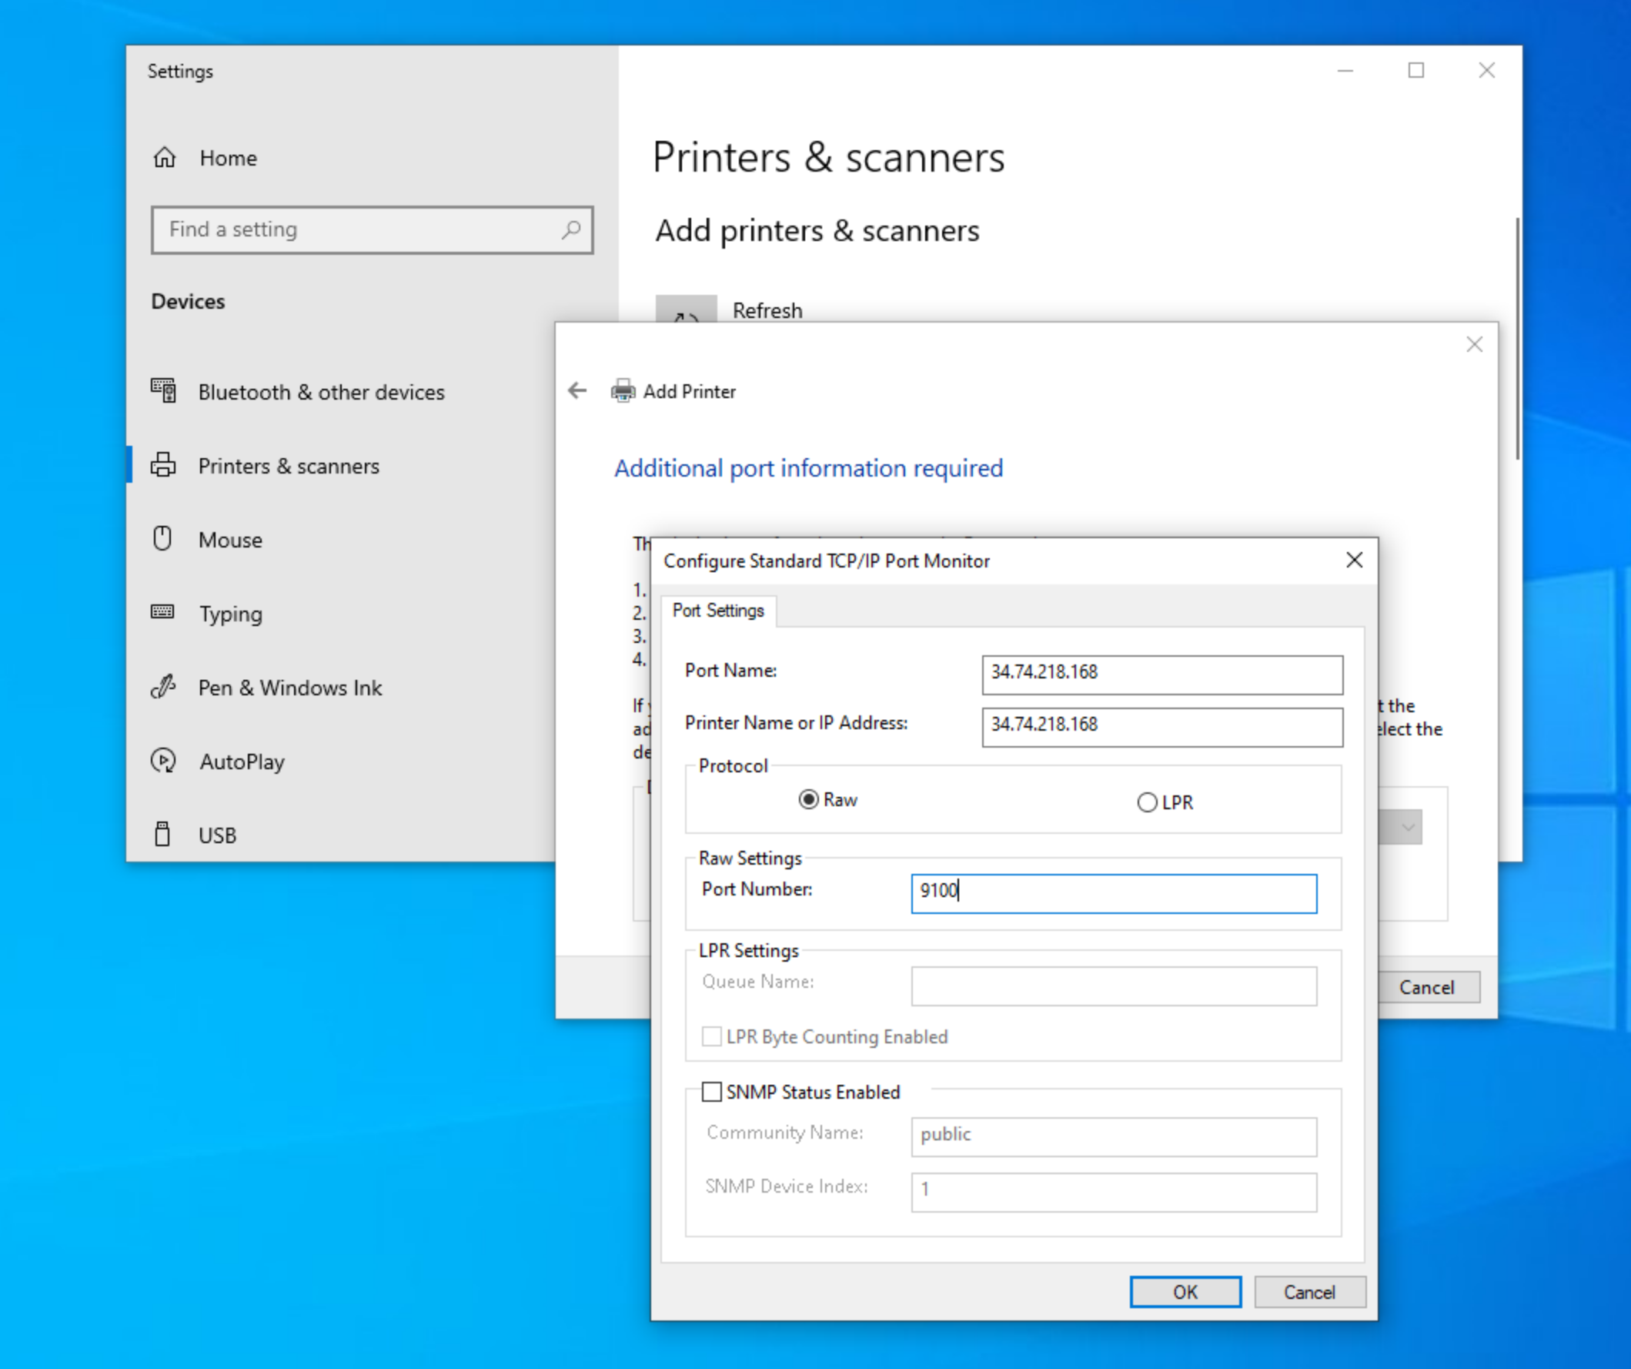Click the search magnifier in Find a setting
Viewport: 1631px width, 1369px height.
pyautogui.click(x=571, y=229)
